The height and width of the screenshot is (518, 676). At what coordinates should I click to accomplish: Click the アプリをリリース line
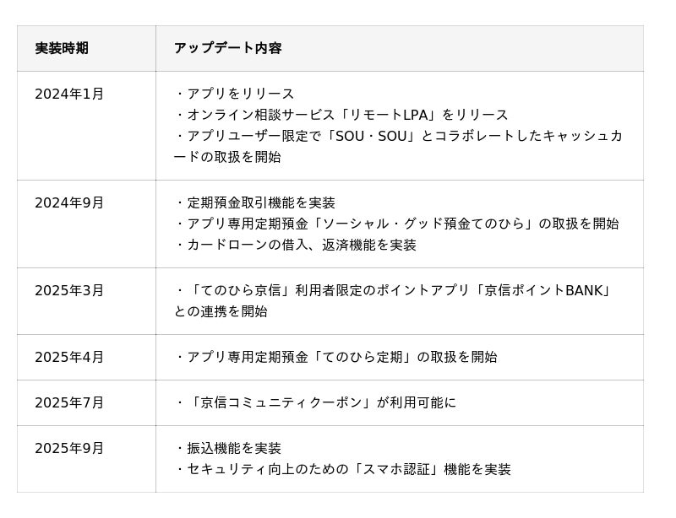(235, 94)
